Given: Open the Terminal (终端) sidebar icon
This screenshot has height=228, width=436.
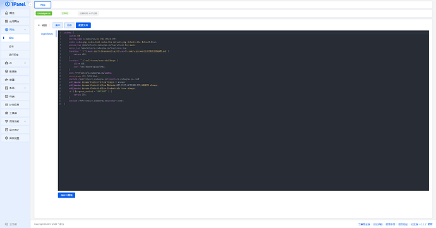Looking at the screenshot, I should [x=7, y=97].
